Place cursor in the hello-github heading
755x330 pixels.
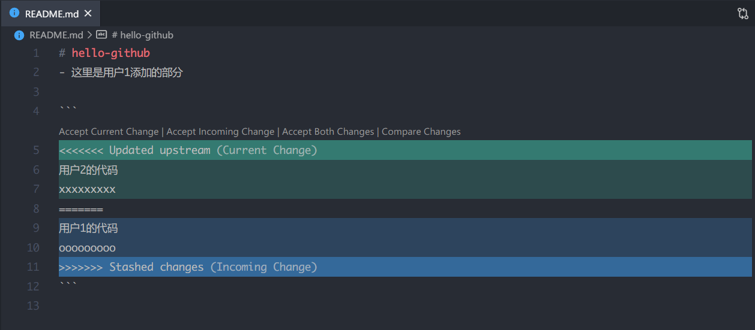pos(110,53)
